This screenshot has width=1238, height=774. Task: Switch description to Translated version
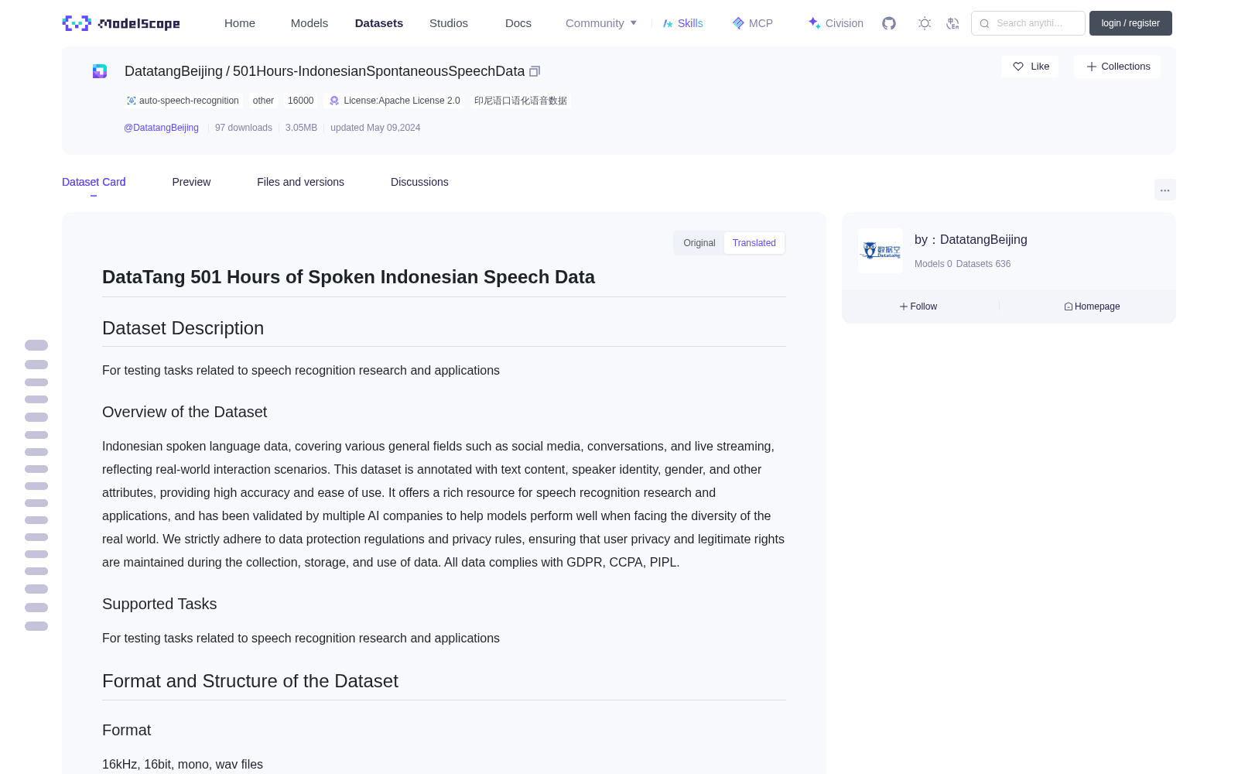coord(754,243)
